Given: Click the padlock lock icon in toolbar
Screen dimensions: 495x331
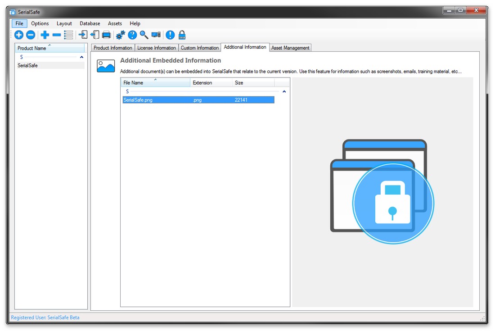Looking at the screenshot, I should click(x=182, y=35).
